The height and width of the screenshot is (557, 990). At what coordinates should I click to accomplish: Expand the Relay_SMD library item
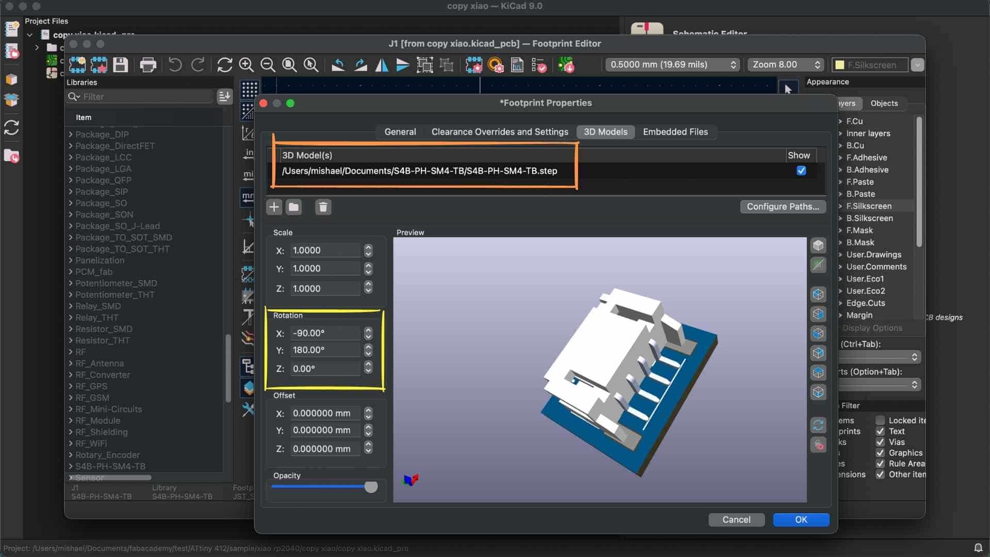click(x=71, y=306)
